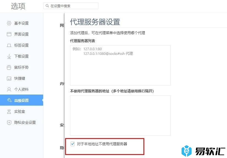Click the magnifier icon in the settings search box

[47, 6]
